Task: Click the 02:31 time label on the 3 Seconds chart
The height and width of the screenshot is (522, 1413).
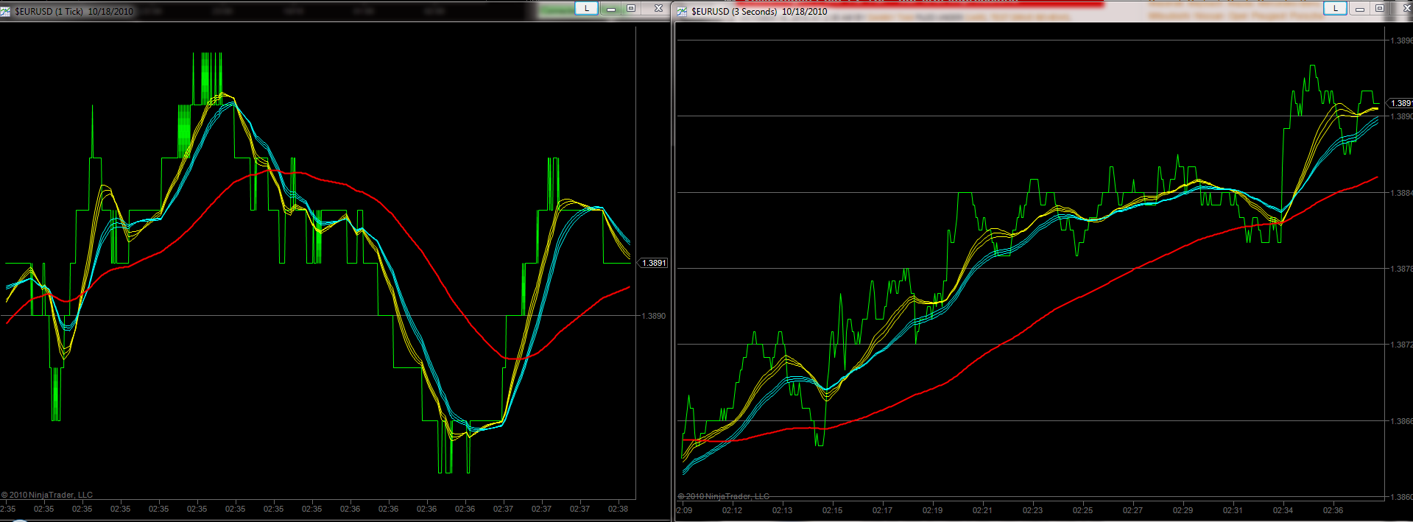Action: [1233, 510]
